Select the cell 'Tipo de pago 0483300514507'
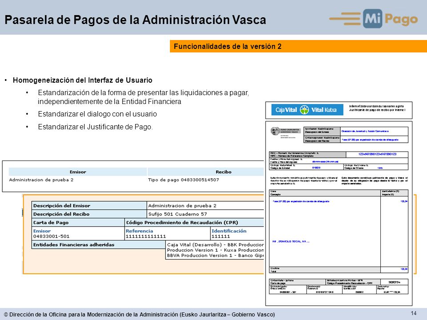The width and height of the screenshot is (427, 320). [184, 180]
